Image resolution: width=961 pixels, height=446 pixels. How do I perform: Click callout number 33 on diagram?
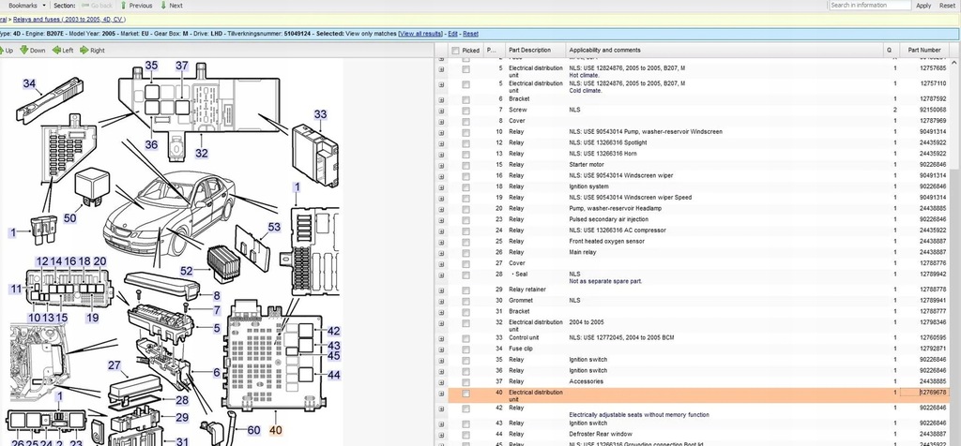321,114
